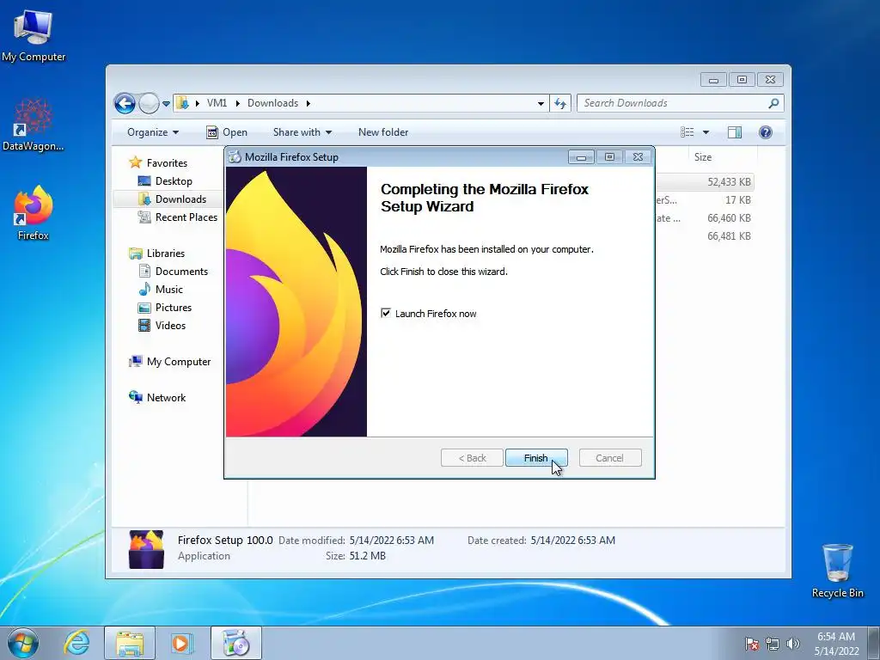Go back in Explorer with Back arrow
The width and height of the screenshot is (880, 660).
tap(125, 103)
